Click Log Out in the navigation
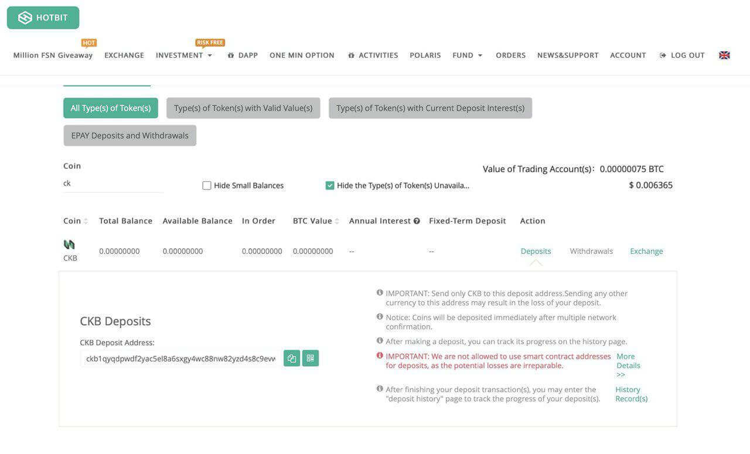Image resolution: width=750 pixels, height=454 pixels. pos(682,55)
